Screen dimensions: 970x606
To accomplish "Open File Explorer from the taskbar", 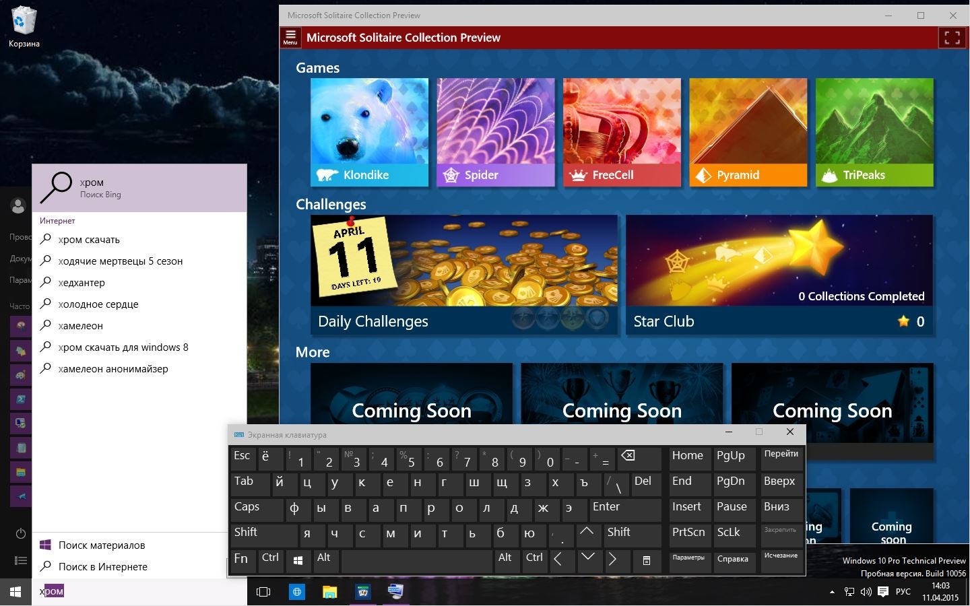I will [329, 592].
